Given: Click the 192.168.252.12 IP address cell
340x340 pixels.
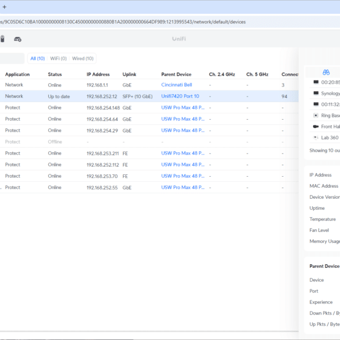Looking at the screenshot, I should [102, 96].
